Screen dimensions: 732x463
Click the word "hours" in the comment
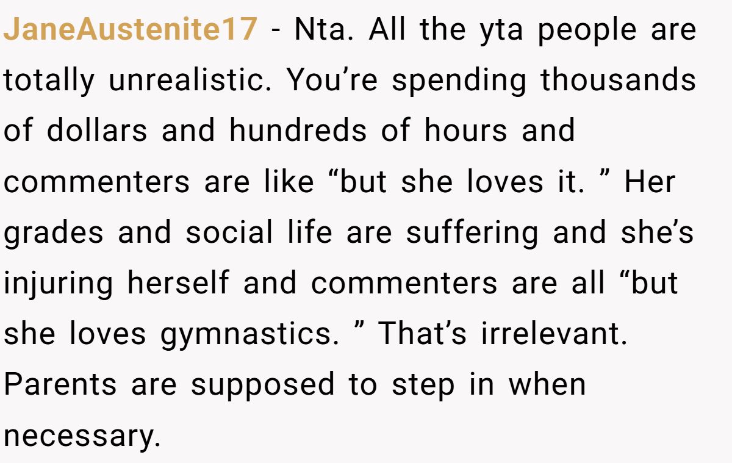click(465, 131)
